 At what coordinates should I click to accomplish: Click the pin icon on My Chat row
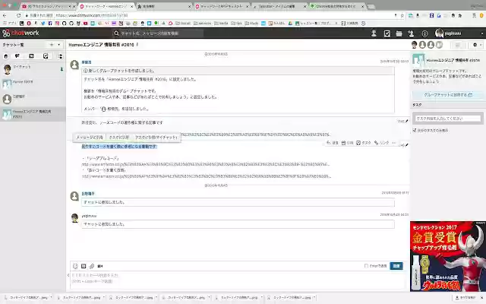(x=62, y=69)
